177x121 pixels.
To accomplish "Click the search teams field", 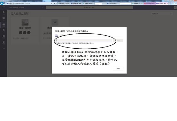I will click(x=159, y=13).
